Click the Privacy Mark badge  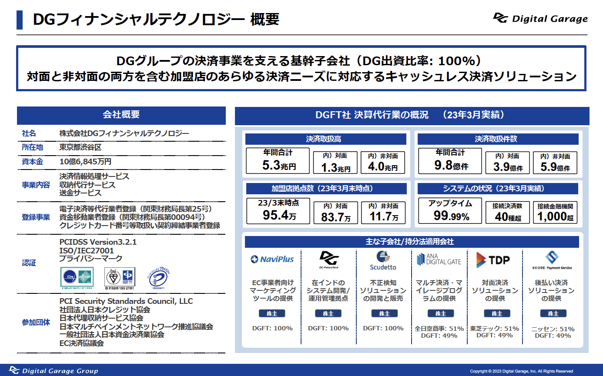pos(159,279)
